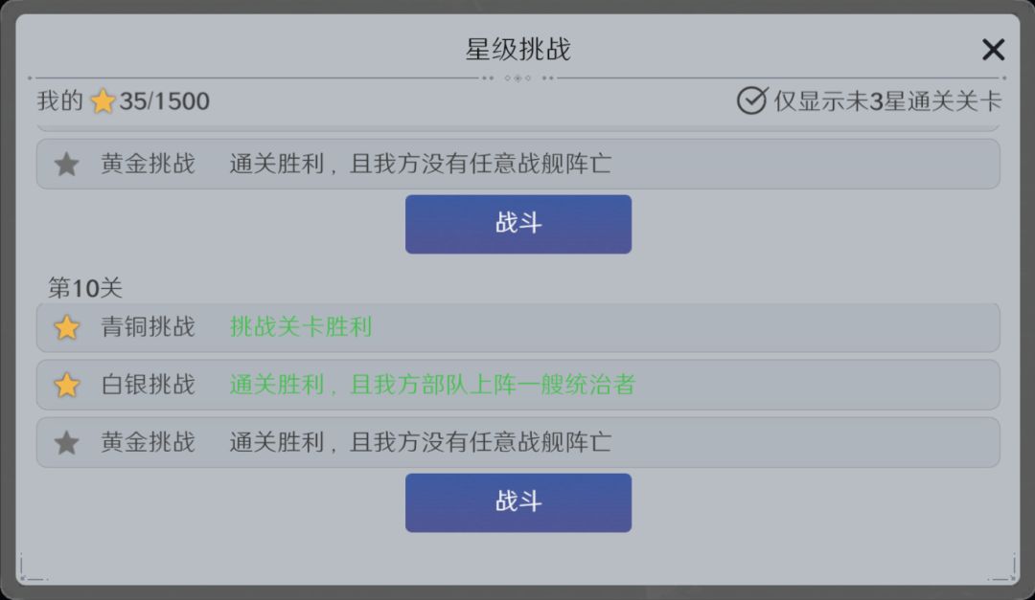Viewport: 1035px width, 600px height.
Task: Select the 黄金挑战 label under 白银挑战
Action: coord(148,442)
